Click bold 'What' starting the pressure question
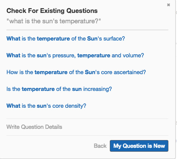The image size is (177, 159). tap(13, 56)
